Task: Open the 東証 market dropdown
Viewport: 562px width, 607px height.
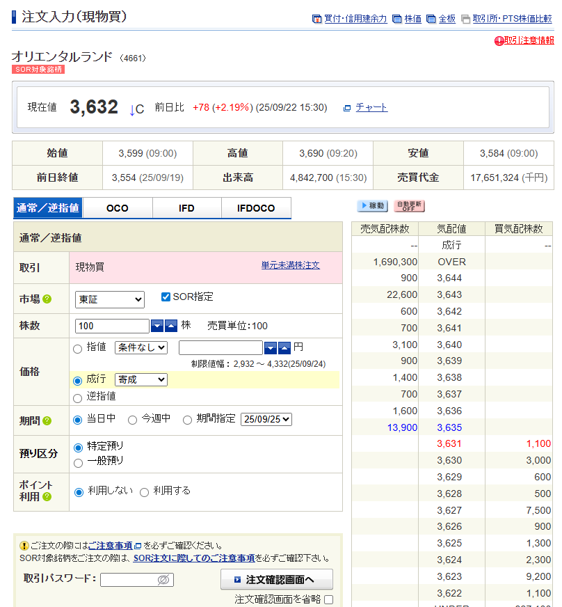Action: coord(110,299)
